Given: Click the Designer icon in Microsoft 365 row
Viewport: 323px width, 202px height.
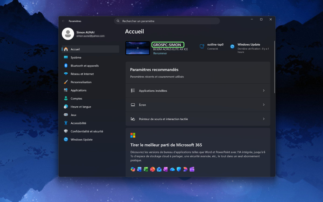Looking at the screenshot, I should (x=185, y=169).
